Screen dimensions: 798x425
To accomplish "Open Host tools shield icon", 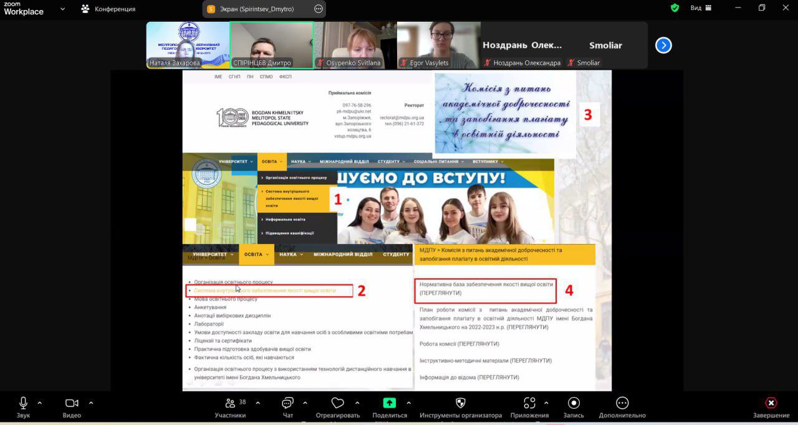I will click(461, 403).
